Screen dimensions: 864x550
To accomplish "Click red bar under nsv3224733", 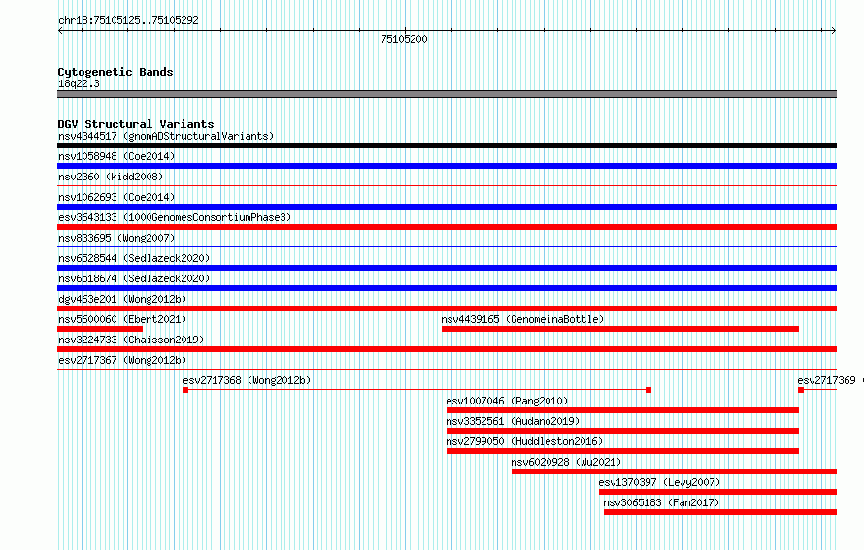I will click(447, 349).
